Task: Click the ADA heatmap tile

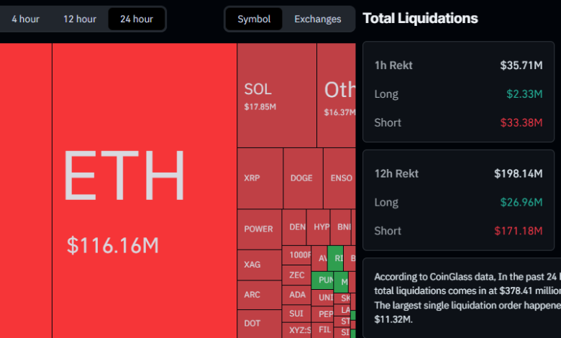Action: 297,294
